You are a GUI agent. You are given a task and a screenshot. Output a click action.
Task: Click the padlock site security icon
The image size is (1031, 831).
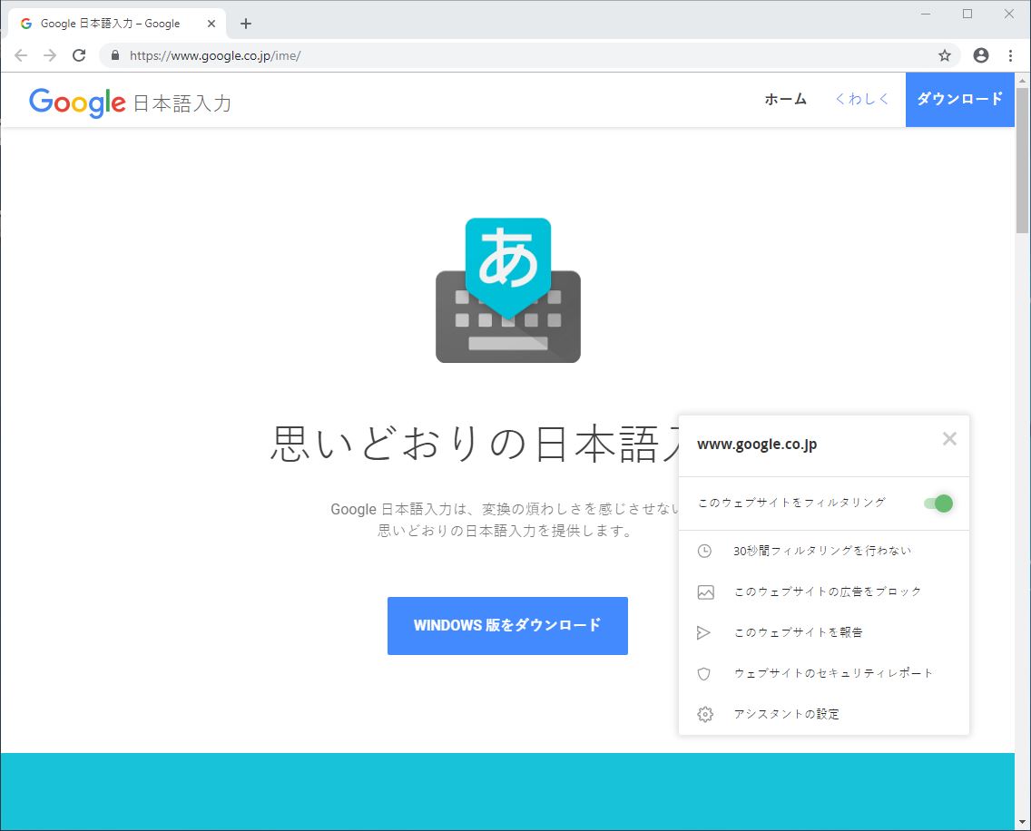click(x=115, y=55)
